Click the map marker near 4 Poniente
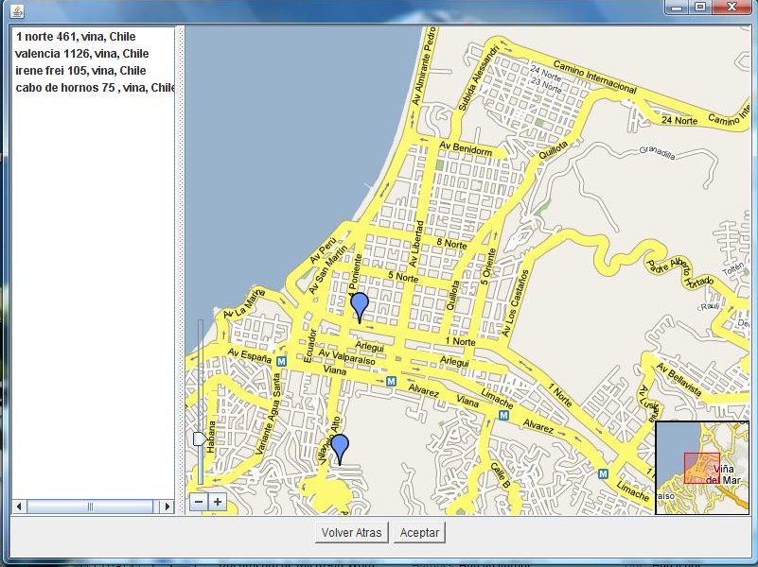The image size is (758, 567). pos(360,307)
